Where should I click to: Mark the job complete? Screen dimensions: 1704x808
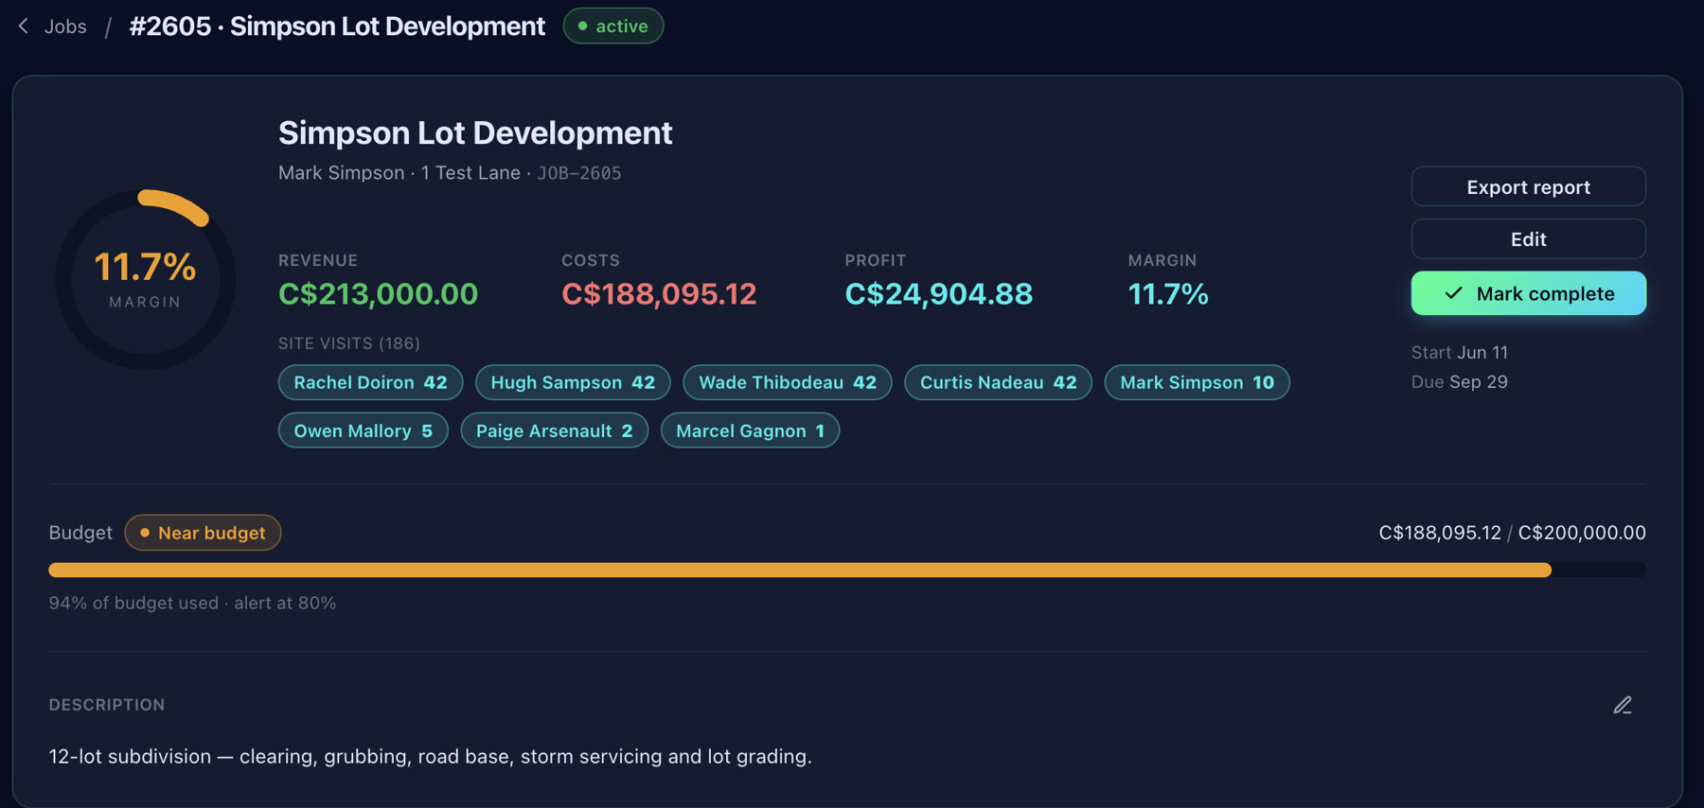coord(1528,293)
